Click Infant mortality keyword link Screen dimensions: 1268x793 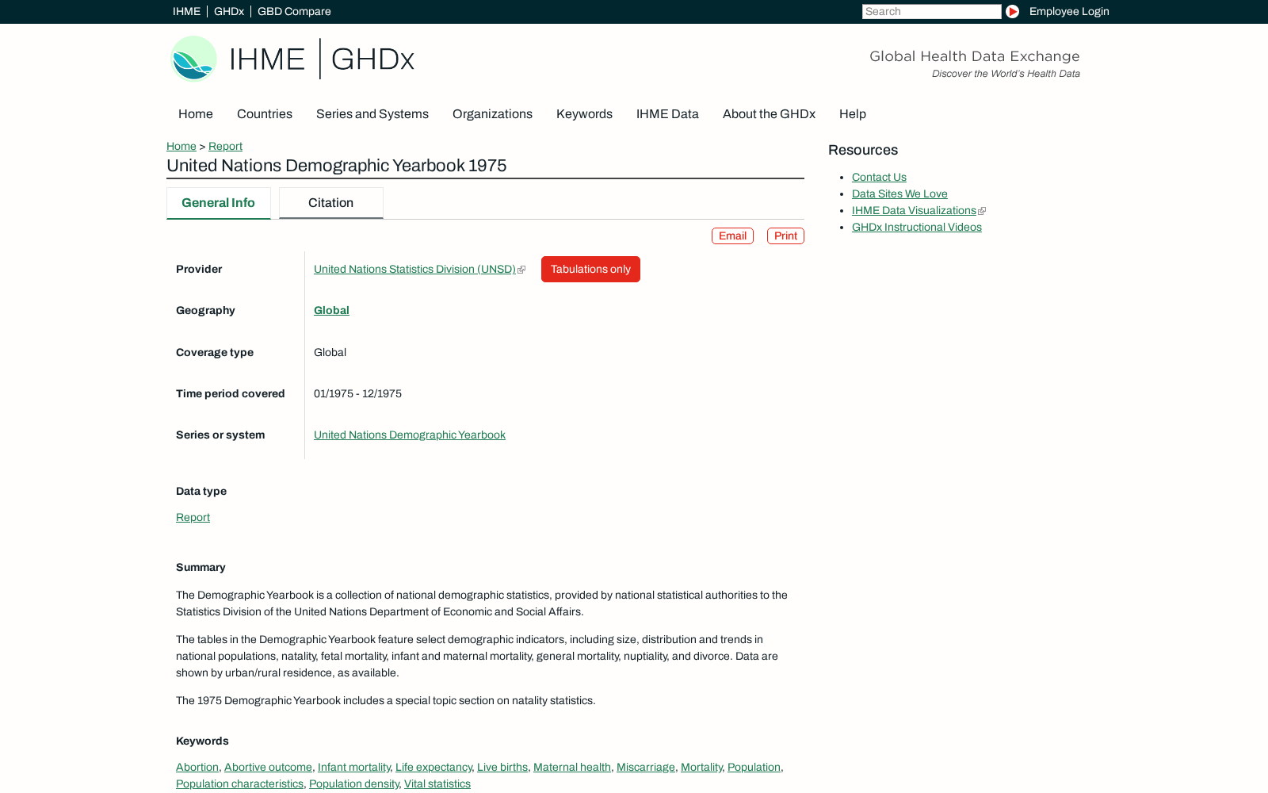tap(354, 767)
